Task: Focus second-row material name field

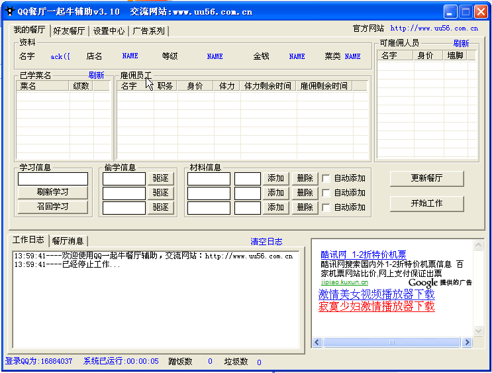Action: click(x=209, y=193)
